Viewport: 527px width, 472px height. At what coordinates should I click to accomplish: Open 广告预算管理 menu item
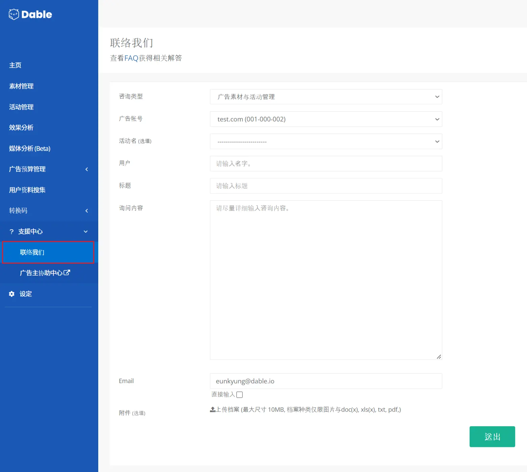(27, 169)
